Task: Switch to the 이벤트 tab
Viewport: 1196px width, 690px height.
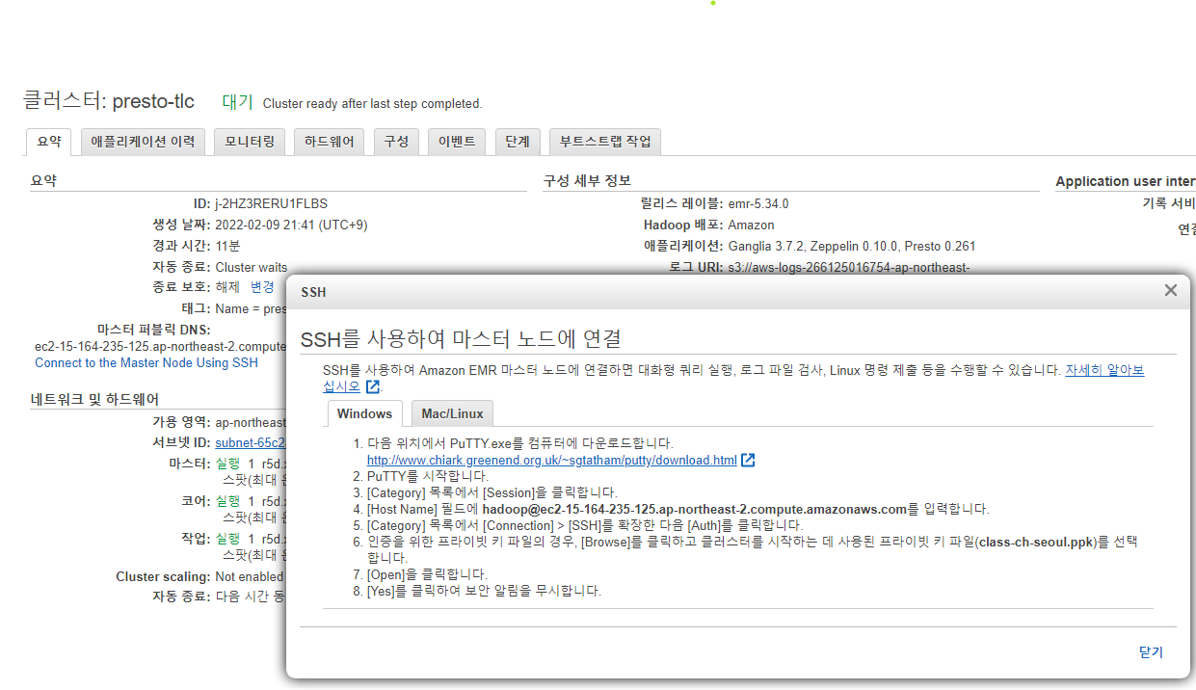Action: 457,142
